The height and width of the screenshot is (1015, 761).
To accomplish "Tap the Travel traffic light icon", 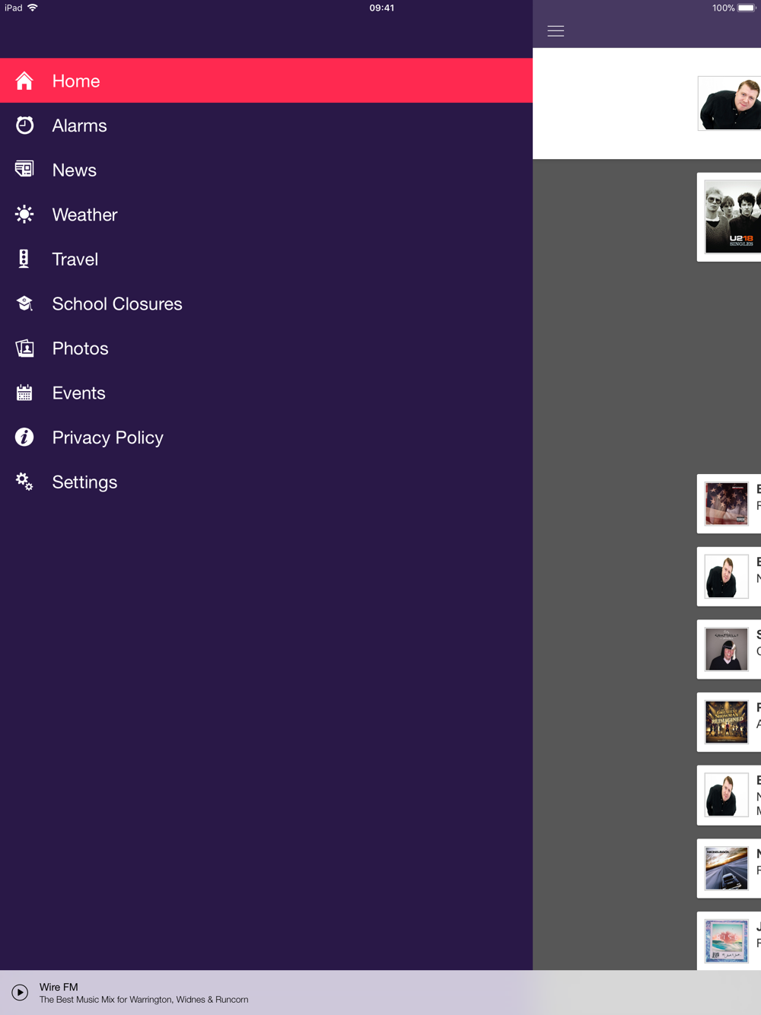I will [24, 259].
